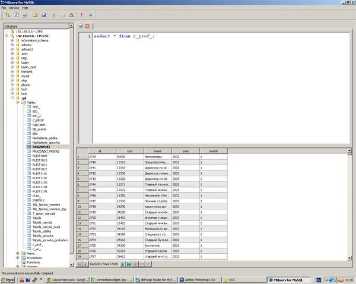Run query with red exclamation icon

tap(81, 15)
